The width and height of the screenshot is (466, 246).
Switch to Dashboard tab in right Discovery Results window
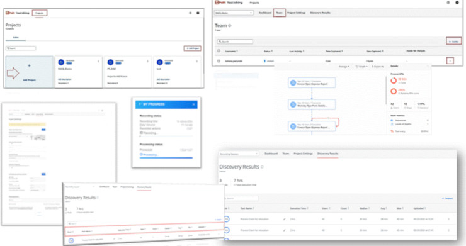pyautogui.click(x=271, y=154)
